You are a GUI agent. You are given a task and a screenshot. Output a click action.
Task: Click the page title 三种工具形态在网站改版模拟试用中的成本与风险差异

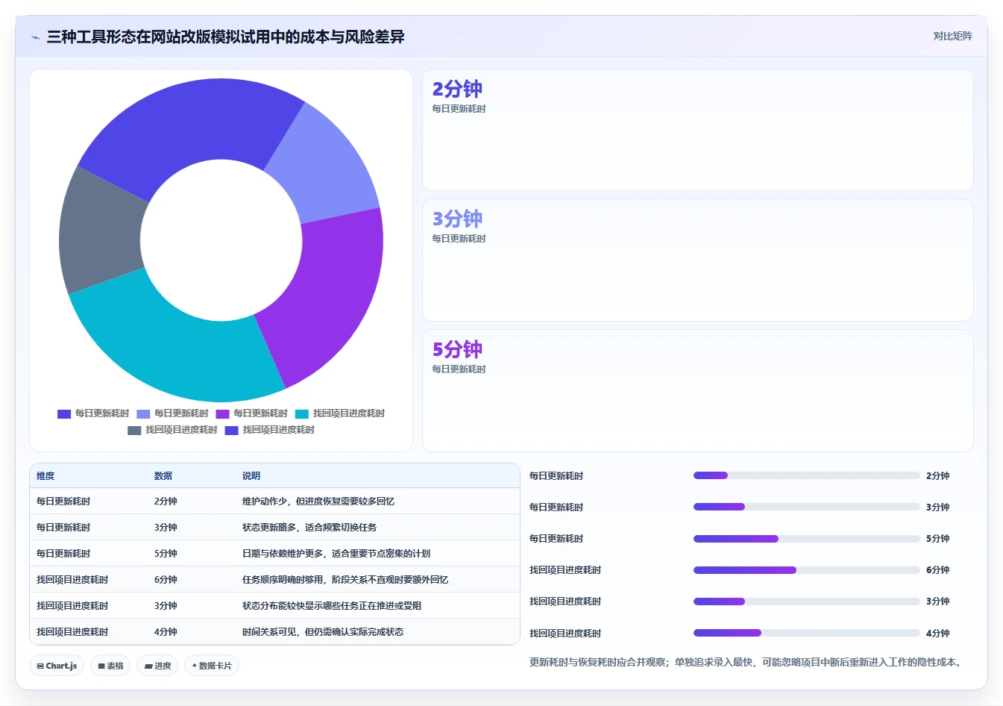pyautogui.click(x=225, y=37)
